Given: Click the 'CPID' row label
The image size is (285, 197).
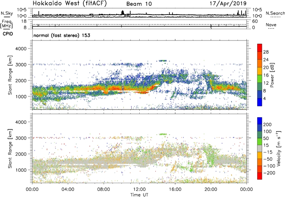Looking at the screenshot, I should [8, 34].
